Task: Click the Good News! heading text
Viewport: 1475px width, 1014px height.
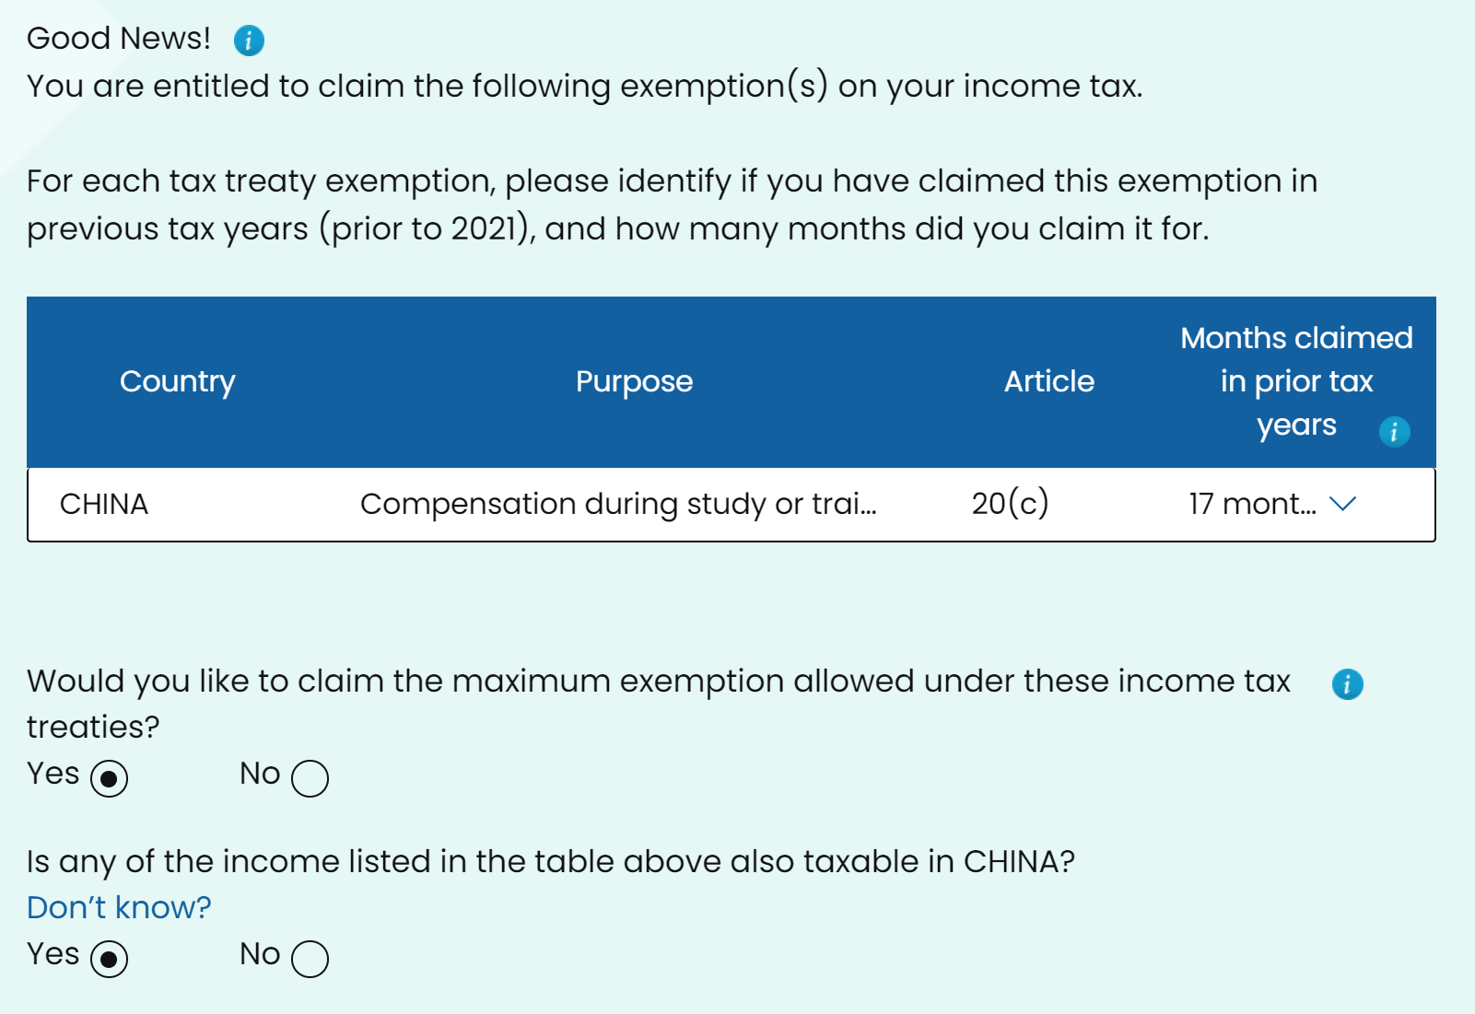Action: click(x=119, y=39)
